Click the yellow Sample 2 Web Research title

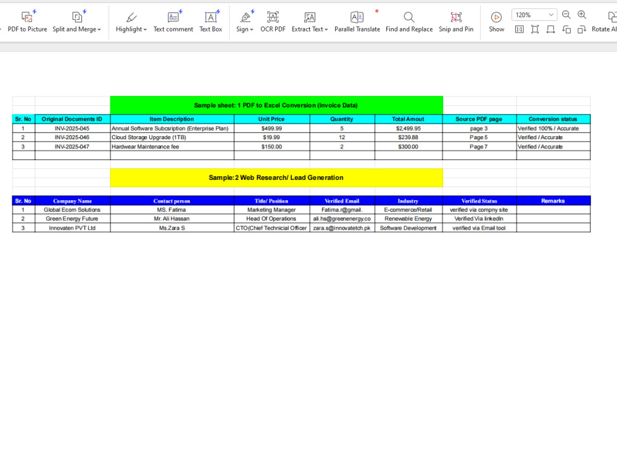[x=276, y=177]
